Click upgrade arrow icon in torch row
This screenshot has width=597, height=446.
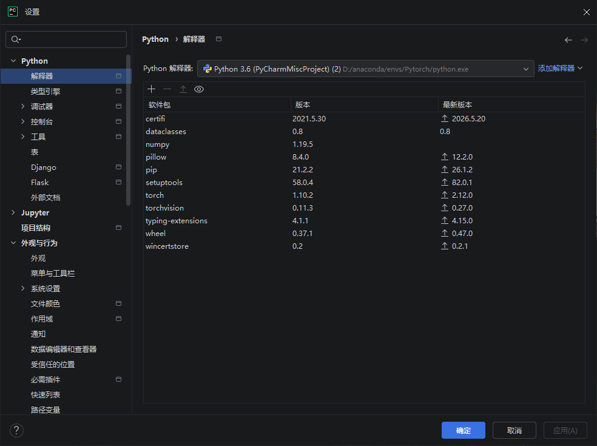pos(444,195)
